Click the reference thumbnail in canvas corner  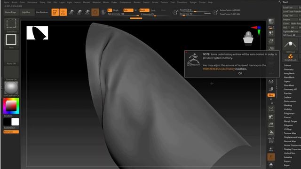point(37,33)
